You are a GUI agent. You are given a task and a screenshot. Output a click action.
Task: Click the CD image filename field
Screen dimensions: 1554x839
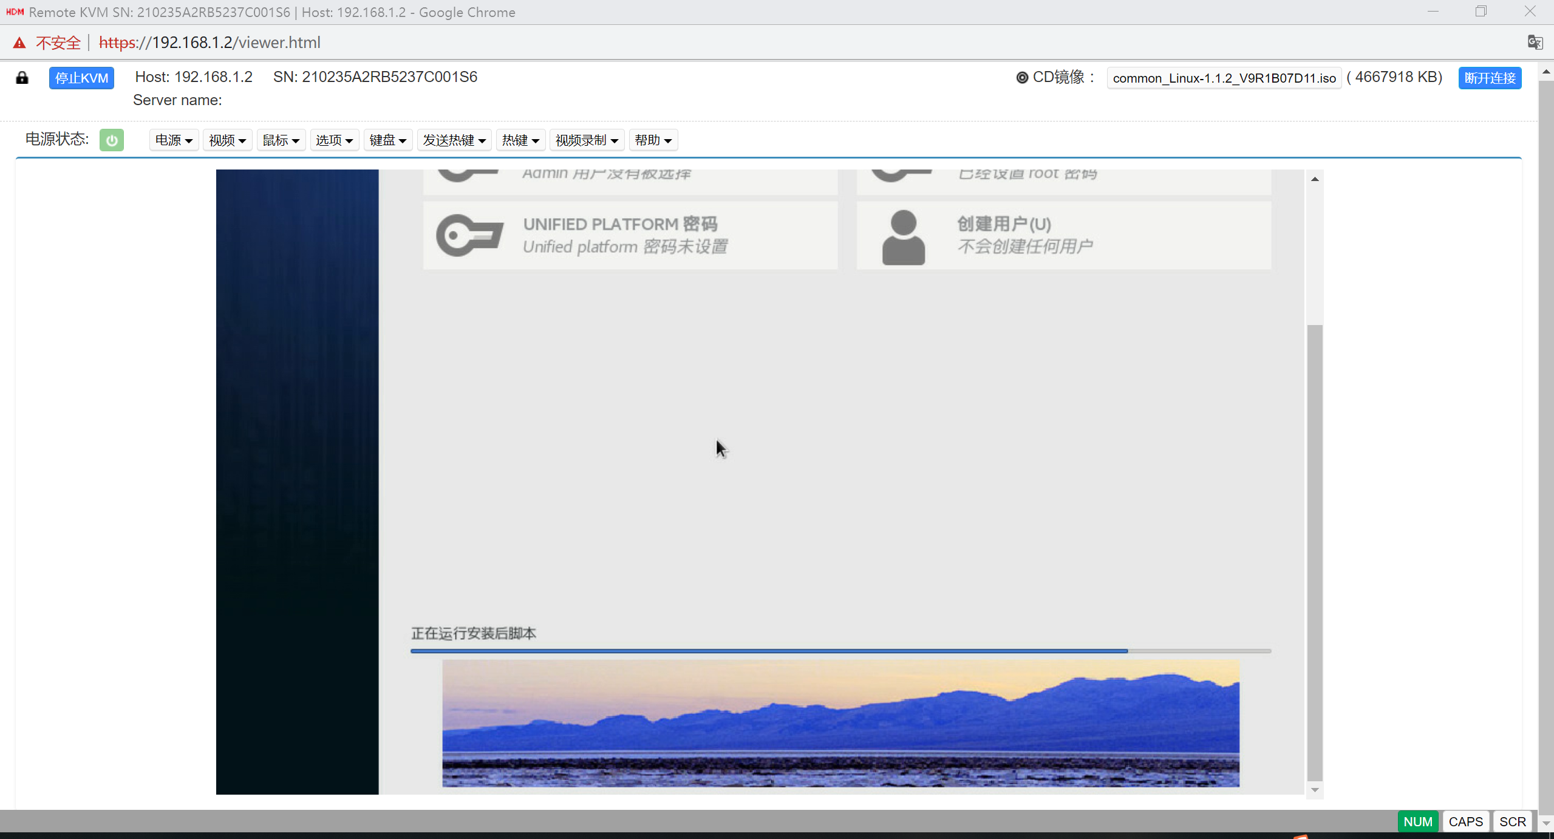click(1224, 78)
